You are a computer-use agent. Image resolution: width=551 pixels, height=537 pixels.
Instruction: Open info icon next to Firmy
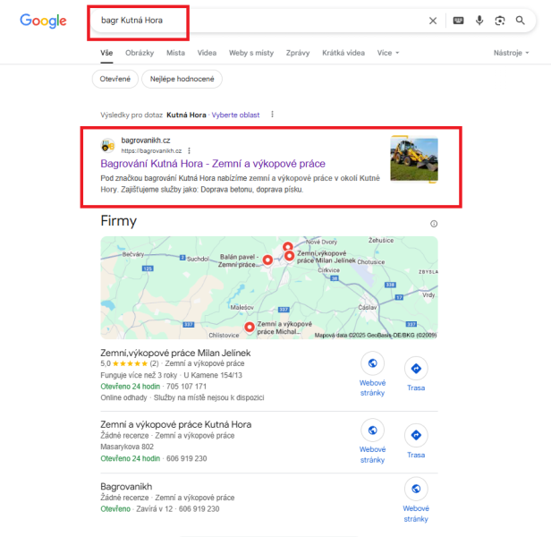[x=434, y=224]
